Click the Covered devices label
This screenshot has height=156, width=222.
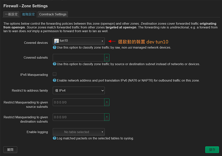[x=36, y=43]
